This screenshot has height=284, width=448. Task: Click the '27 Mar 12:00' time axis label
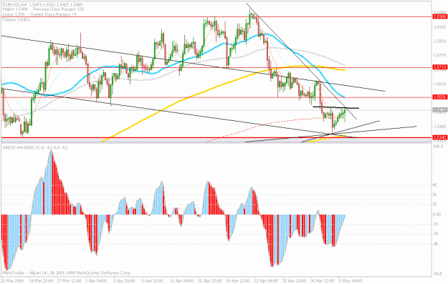tap(68, 281)
